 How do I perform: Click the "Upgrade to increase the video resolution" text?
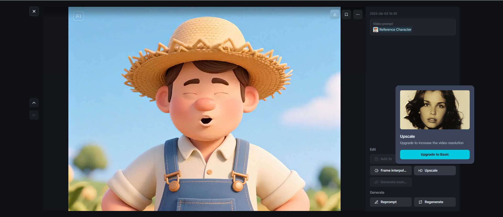[x=432, y=143]
